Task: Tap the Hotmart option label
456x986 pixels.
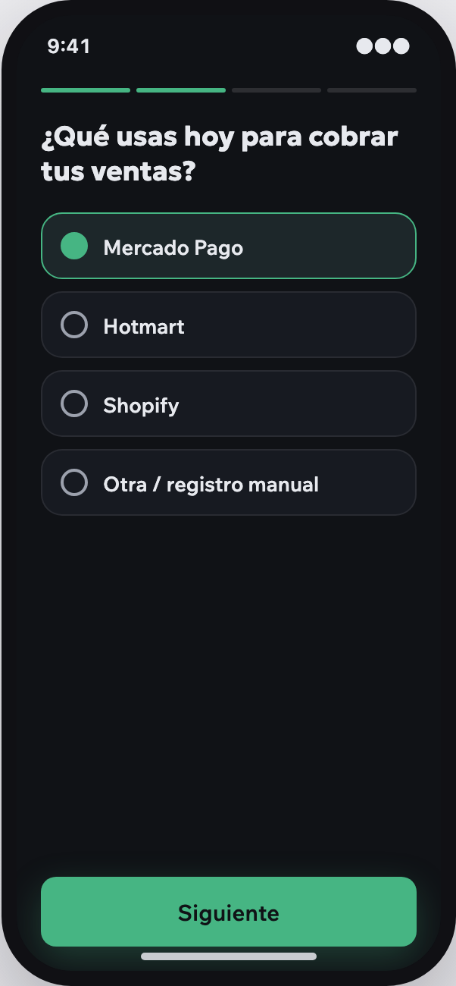Action: pos(144,327)
